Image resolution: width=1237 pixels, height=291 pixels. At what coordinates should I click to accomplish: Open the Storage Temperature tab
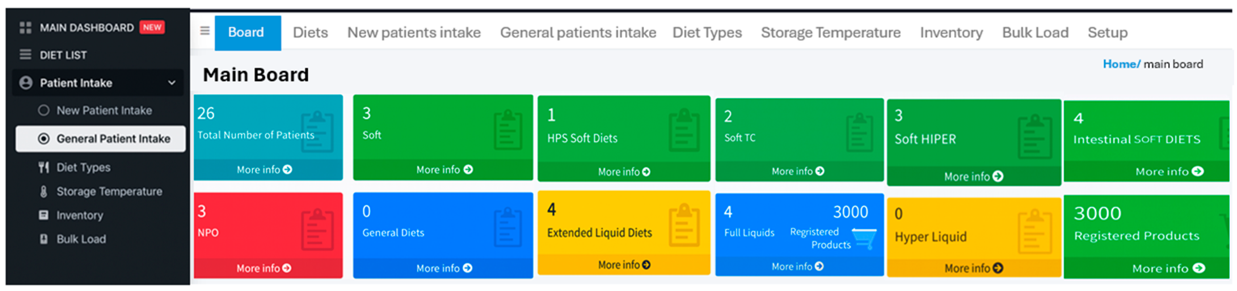[x=830, y=33]
